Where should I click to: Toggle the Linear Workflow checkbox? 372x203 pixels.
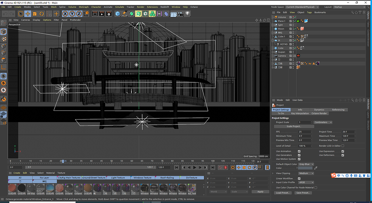point(299,178)
